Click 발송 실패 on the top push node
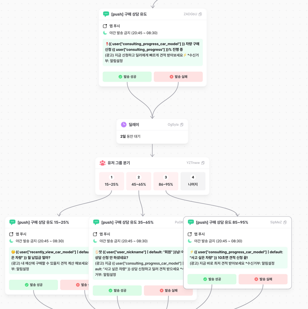Image resolution: width=308 pixels, height=309 pixels. tap(178, 77)
